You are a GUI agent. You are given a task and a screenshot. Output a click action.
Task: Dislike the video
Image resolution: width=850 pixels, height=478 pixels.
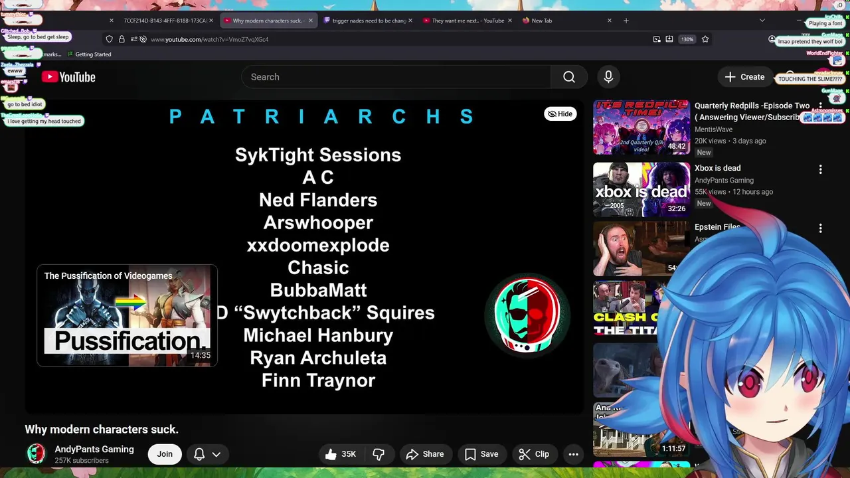tap(379, 454)
